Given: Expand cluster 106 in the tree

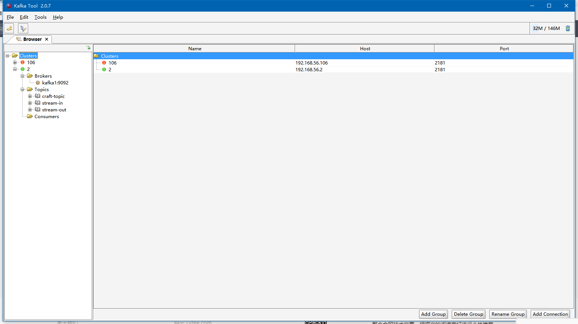Looking at the screenshot, I should pos(15,63).
